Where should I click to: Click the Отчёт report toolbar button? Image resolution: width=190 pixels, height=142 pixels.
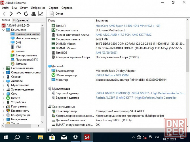[x=56, y=14]
